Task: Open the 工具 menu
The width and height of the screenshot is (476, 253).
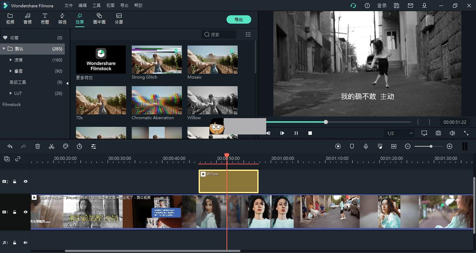Action: pos(97,6)
